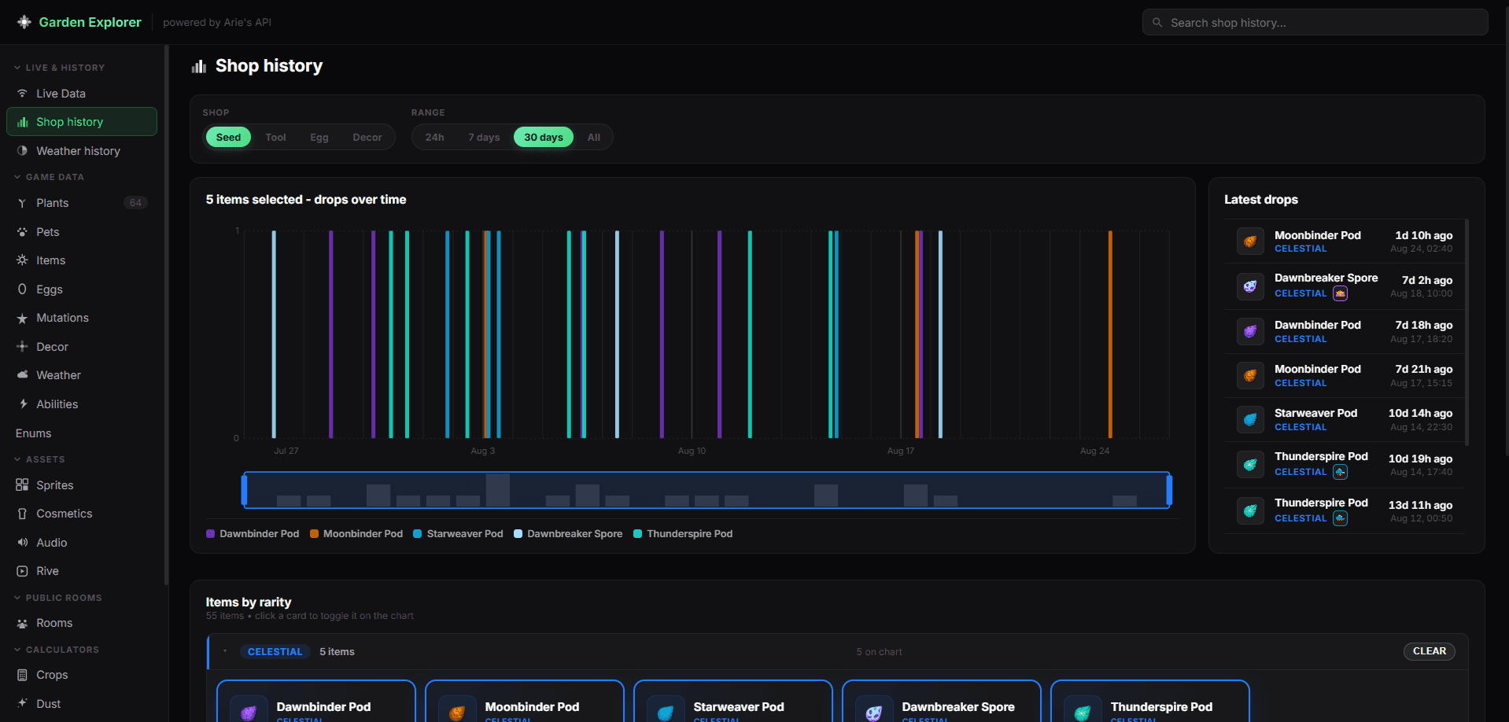The height and width of the screenshot is (722, 1509).
Task: Set range to 7 days
Action: (484, 137)
